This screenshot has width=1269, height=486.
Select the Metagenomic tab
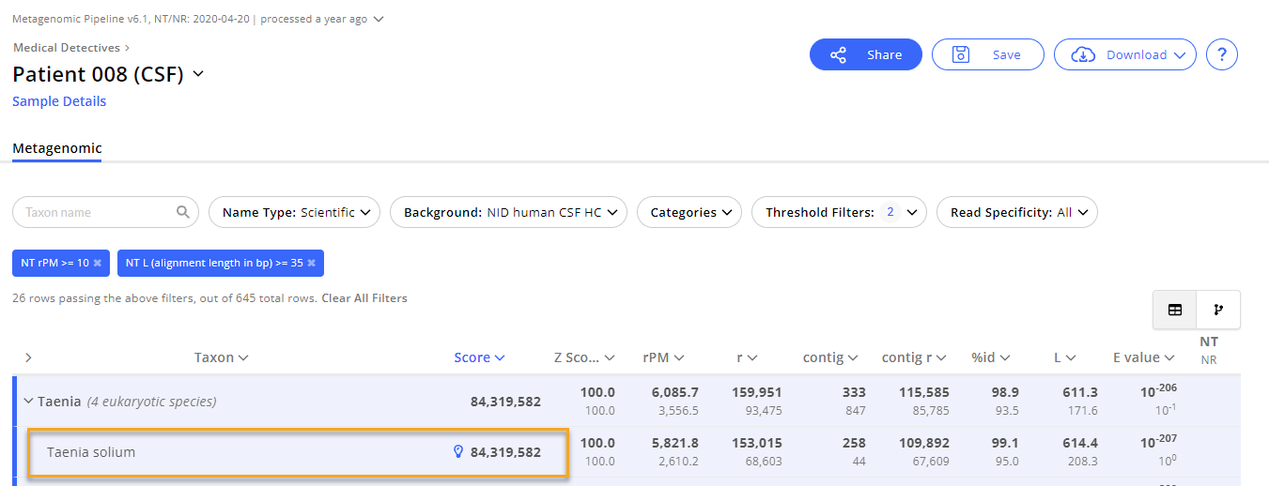click(x=57, y=148)
